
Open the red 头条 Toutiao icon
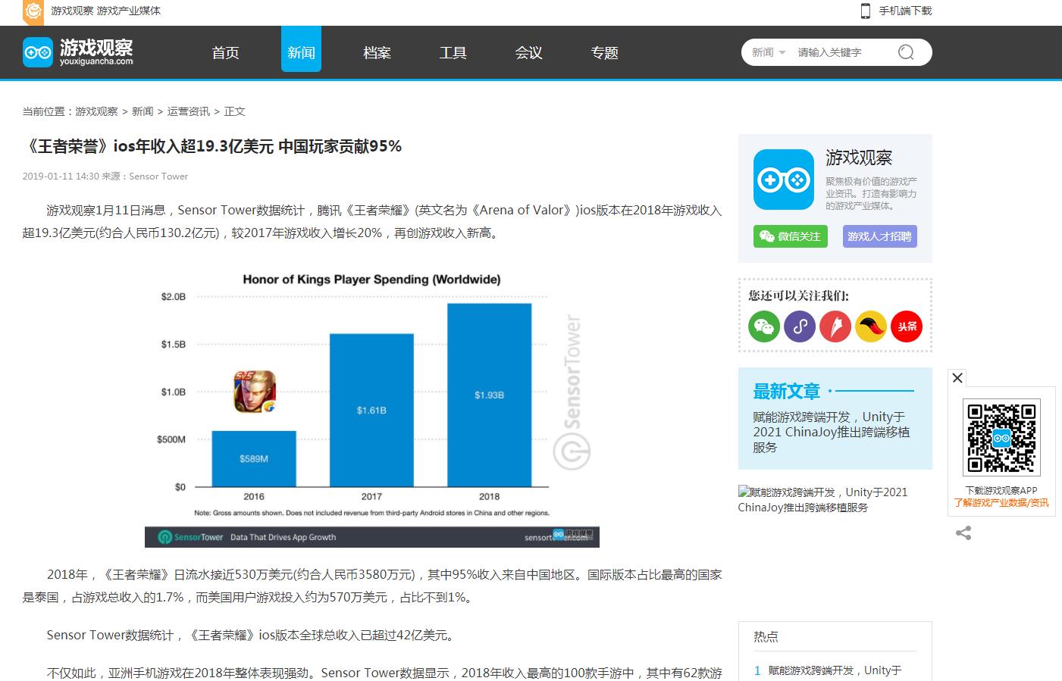pyautogui.click(x=907, y=327)
